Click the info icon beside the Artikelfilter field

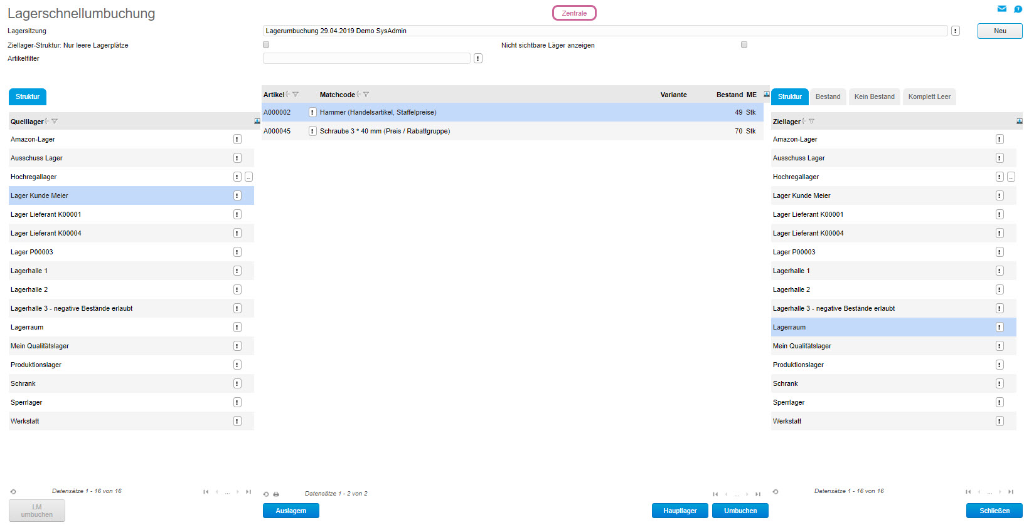(478, 58)
